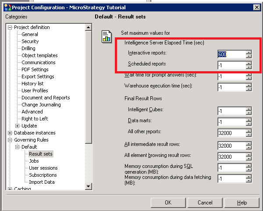Screen dimensions: 263x211
Task: Expand the Caching tree node
Action: (x=10, y=189)
